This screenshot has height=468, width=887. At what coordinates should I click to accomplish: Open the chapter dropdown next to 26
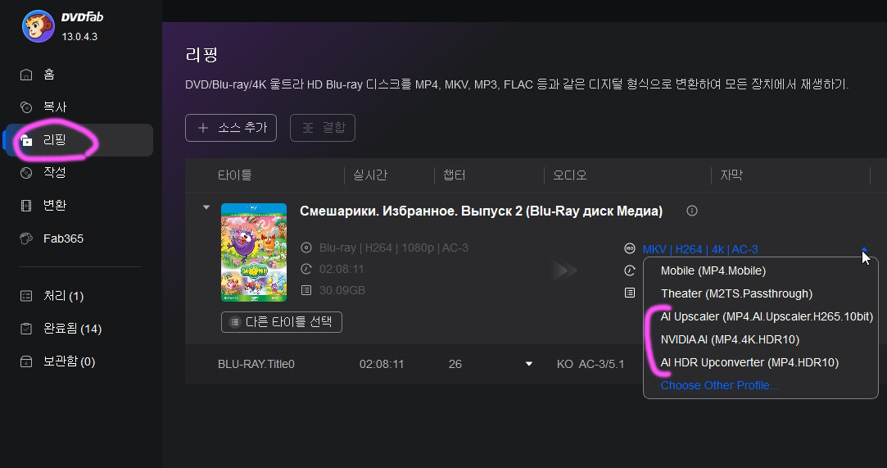tap(529, 364)
